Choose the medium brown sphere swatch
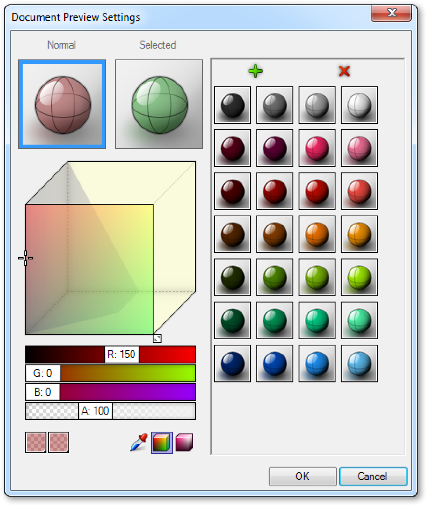The height and width of the screenshot is (506, 427). (275, 234)
